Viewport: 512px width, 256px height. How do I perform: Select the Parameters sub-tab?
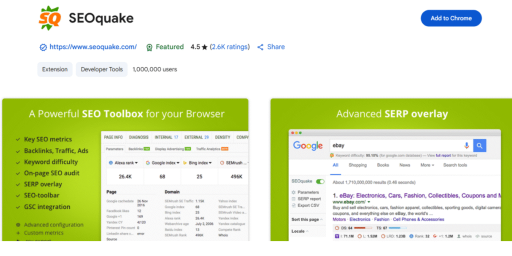click(x=114, y=149)
